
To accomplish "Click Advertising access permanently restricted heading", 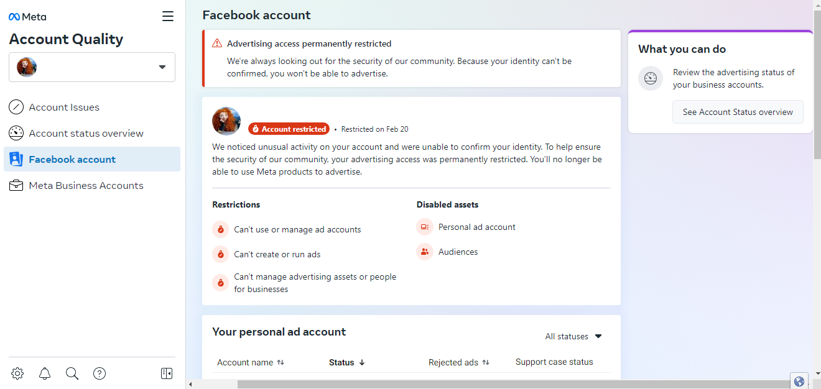I will (x=309, y=43).
